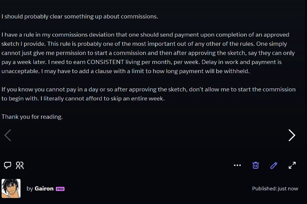Image resolution: width=307 pixels, height=204 pixels.
Task: Click the line about clearing up commissions
Action: click(x=80, y=16)
